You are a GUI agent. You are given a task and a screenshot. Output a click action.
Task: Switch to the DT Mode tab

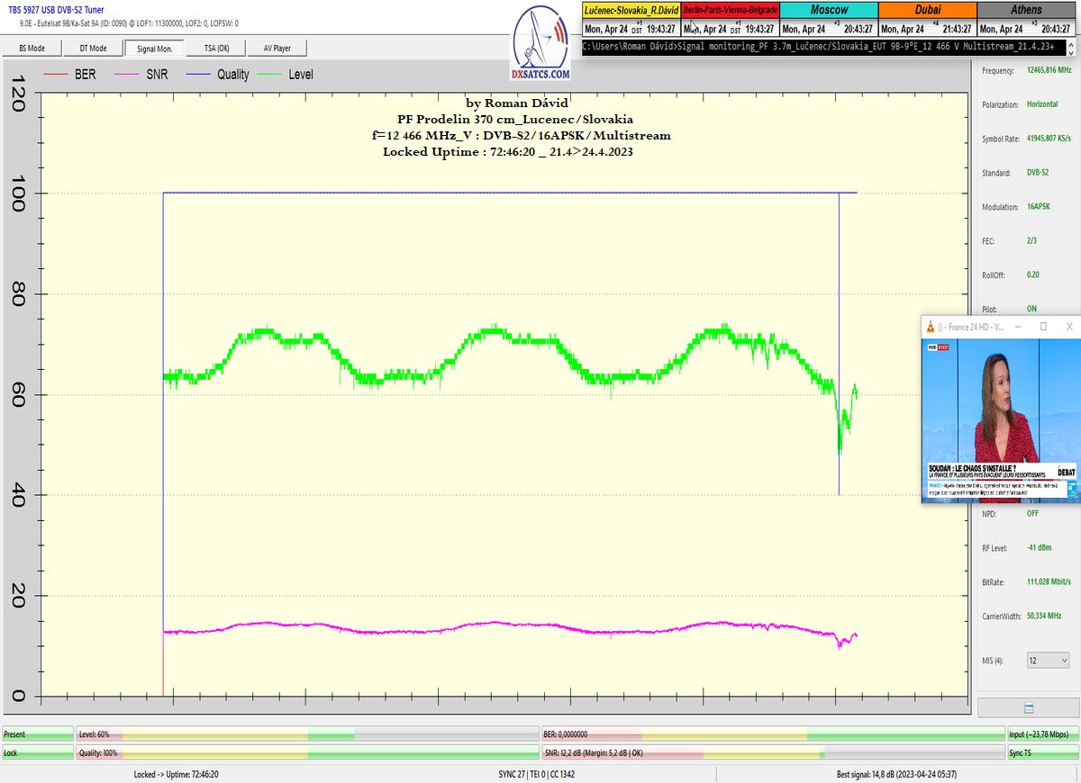tap(93, 49)
